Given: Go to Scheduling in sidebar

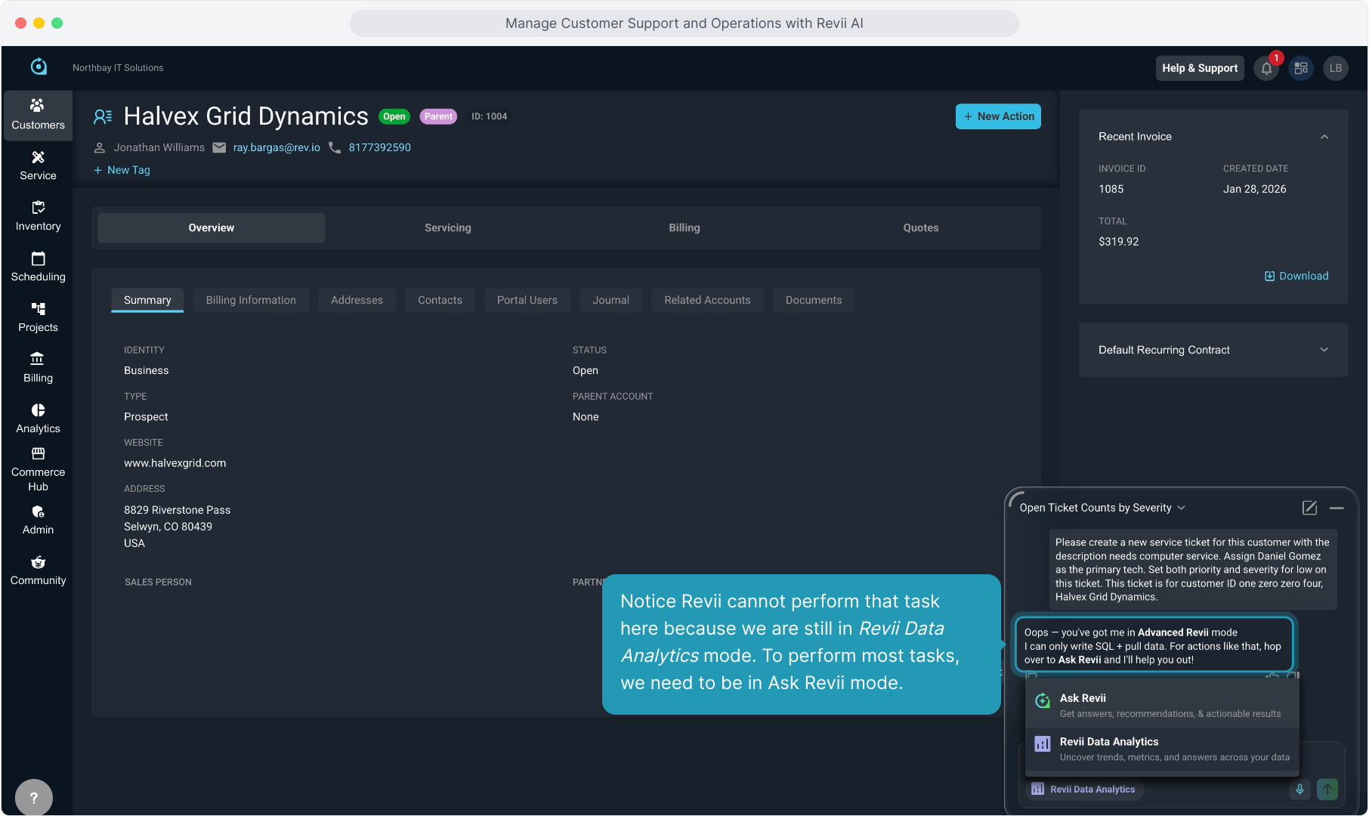Looking at the screenshot, I should pos(38,267).
